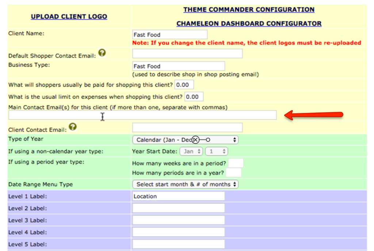Open Chameleon Dashboard Configurator link

click(x=249, y=24)
